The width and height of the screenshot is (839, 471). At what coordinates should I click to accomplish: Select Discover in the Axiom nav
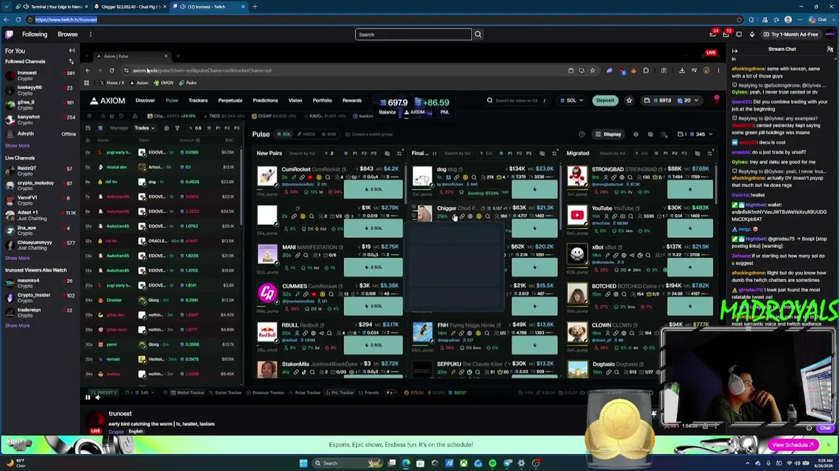[145, 101]
